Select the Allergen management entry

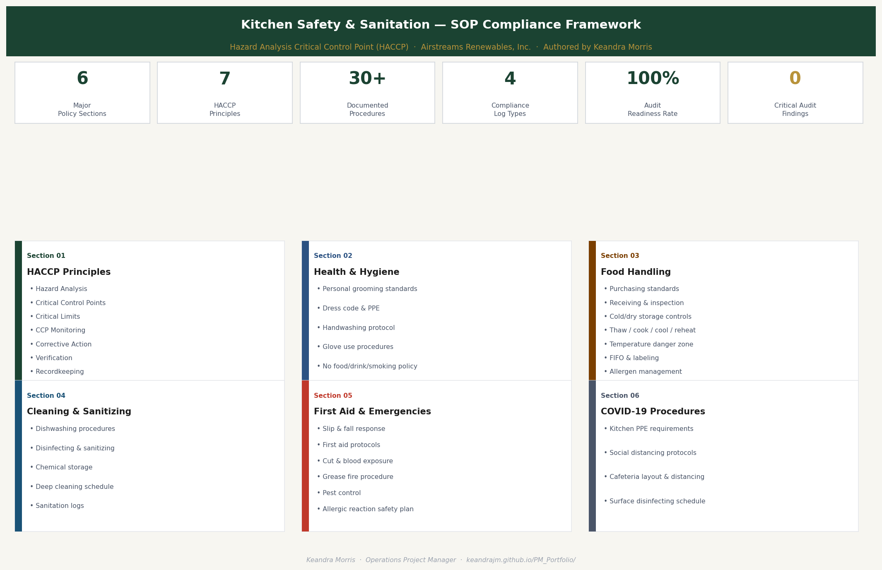[645, 371]
